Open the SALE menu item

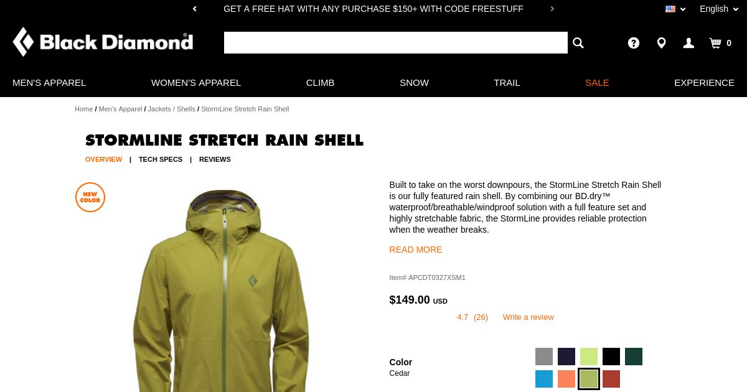pos(597,82)
